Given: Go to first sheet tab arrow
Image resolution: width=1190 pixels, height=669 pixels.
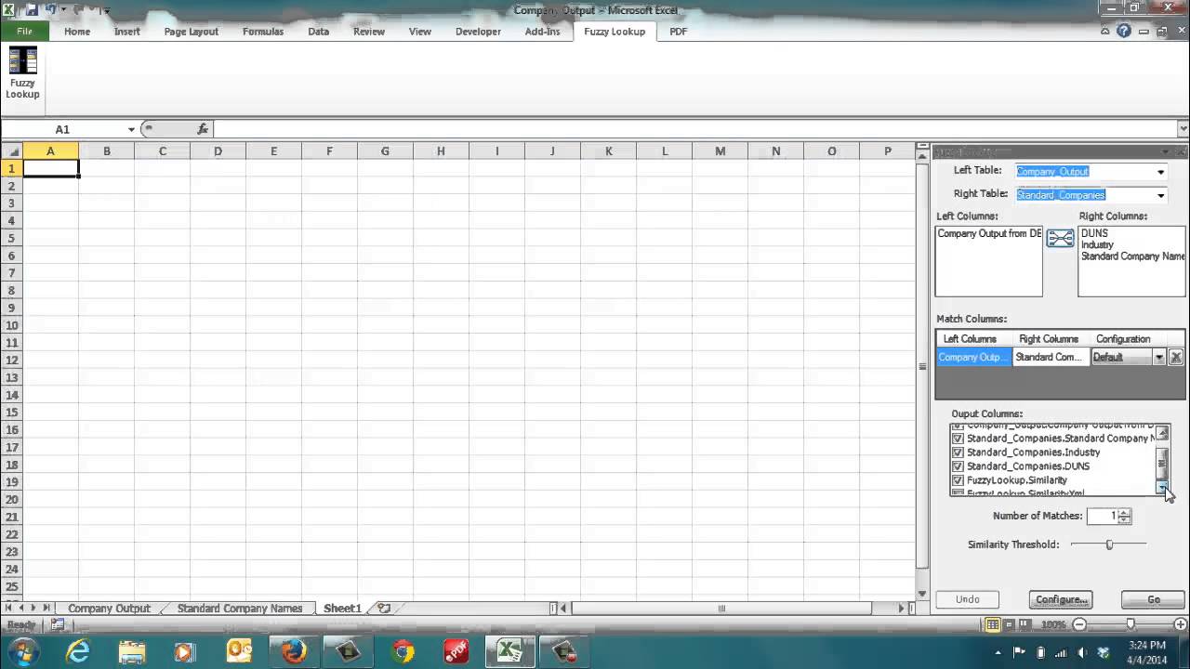Looking at the screenshot, I should [8, 609].
